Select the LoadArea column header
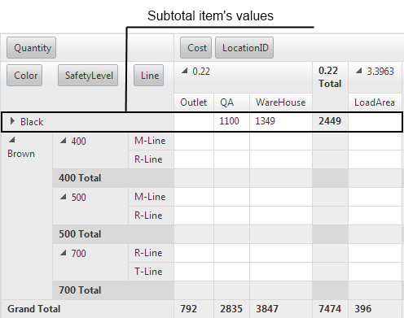This screenshot has height=318, width=404. (375, 102)
